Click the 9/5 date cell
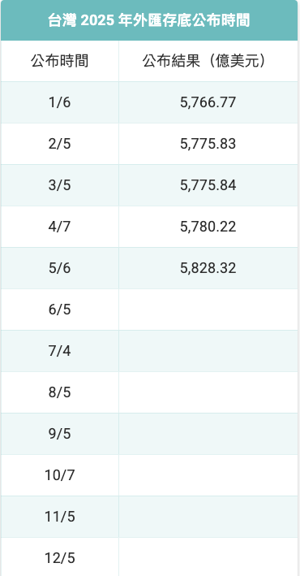This screenshot has height=576, width=300. click(59, 434)
